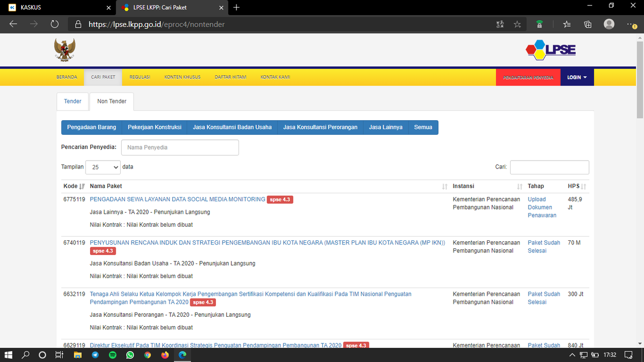The image size is (644, 362).
Task: Open Penyusunan Rencana Induk IKN package link
Action: point(268,243)
